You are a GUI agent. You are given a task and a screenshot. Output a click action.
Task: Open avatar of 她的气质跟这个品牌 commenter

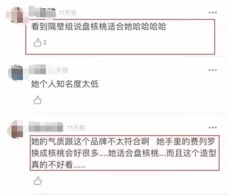pyautogui.click(x=15, y=129)
